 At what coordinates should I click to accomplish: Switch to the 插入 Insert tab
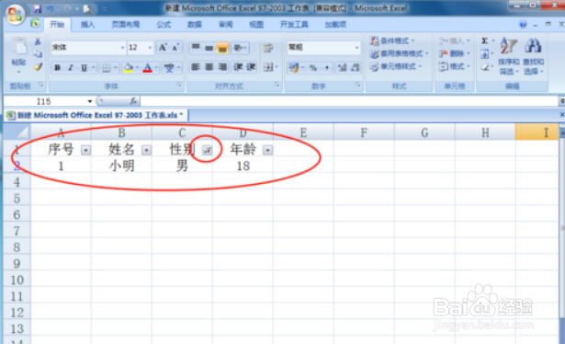click(x=87, y=25)
